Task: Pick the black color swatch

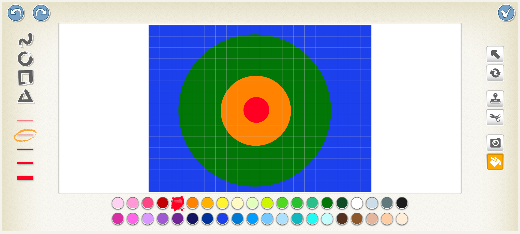Action: [x=402, y=203]
